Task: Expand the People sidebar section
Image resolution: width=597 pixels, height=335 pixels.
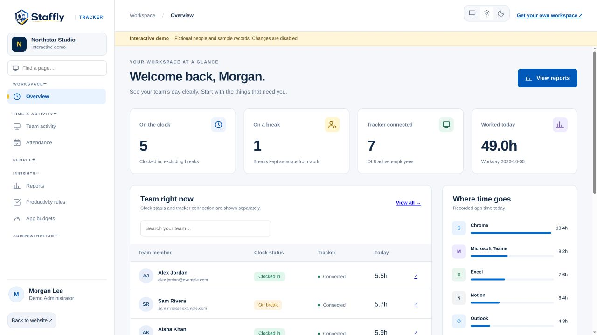Action: click(x=24, y=160)
